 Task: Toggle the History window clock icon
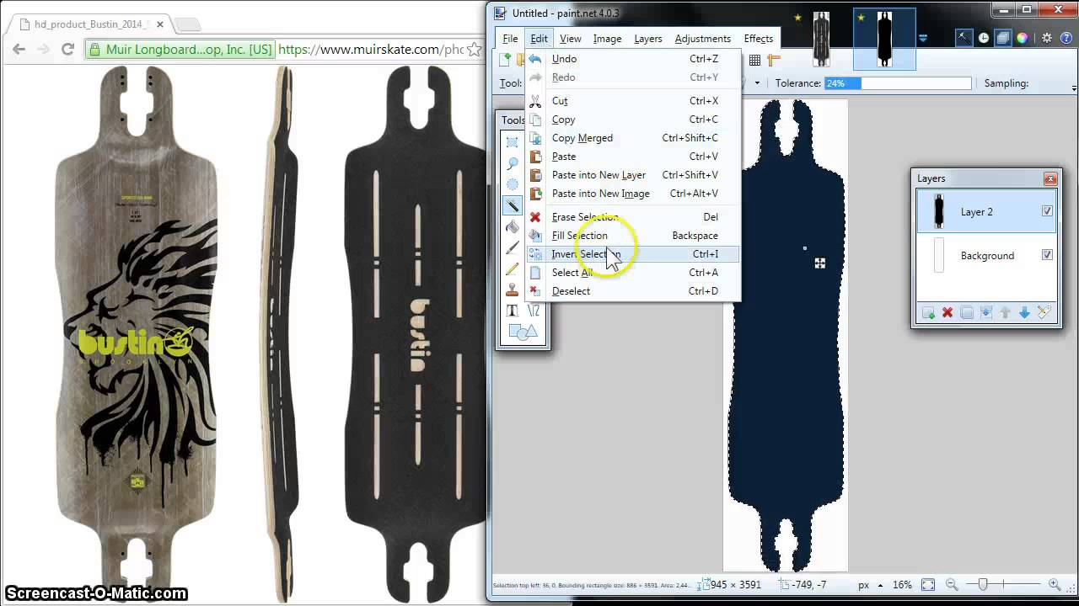(x=984, y=38)
